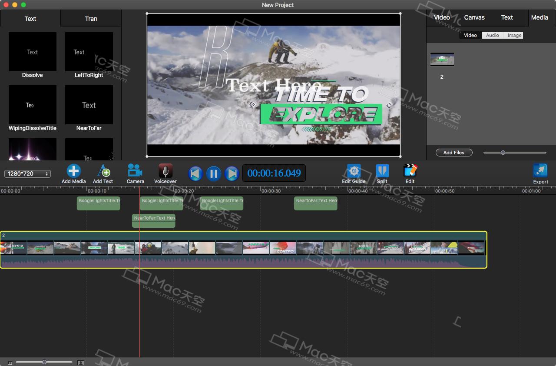Switch to the Tran tab

(91, 19)
